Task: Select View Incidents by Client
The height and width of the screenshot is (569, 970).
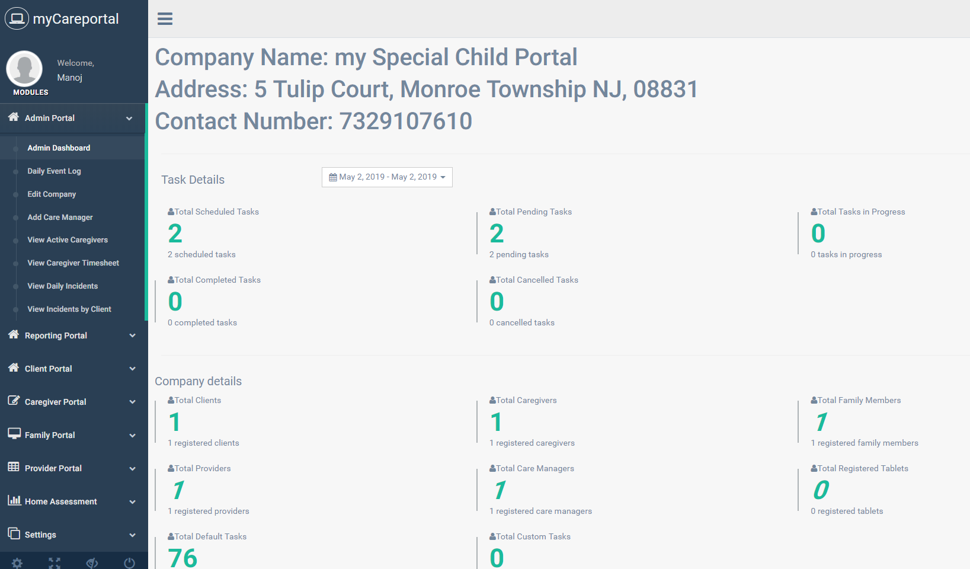Action: (69, 309)
